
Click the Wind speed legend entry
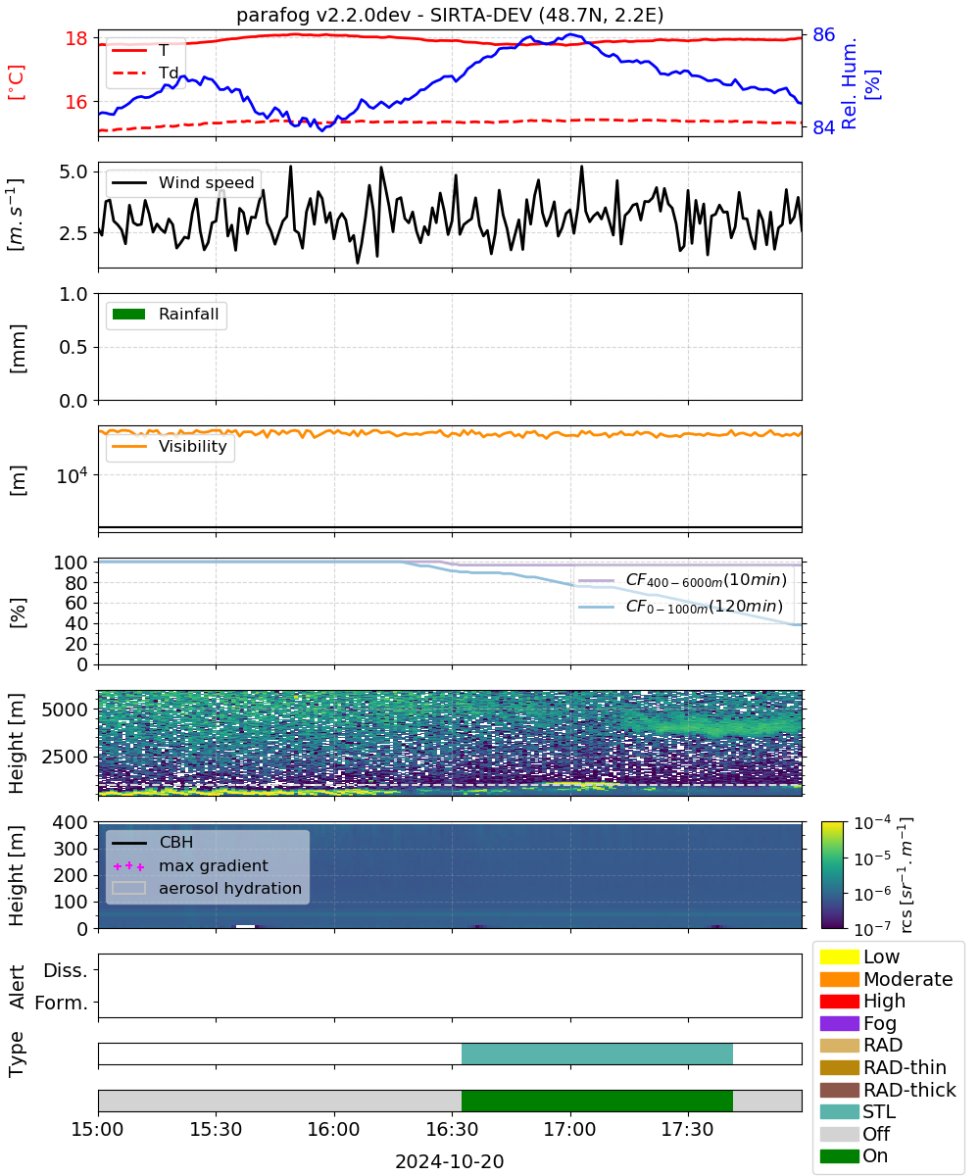[x=184, y=182]
